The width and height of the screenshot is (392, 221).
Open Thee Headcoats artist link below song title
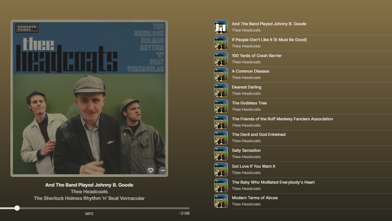click(89, 191)
